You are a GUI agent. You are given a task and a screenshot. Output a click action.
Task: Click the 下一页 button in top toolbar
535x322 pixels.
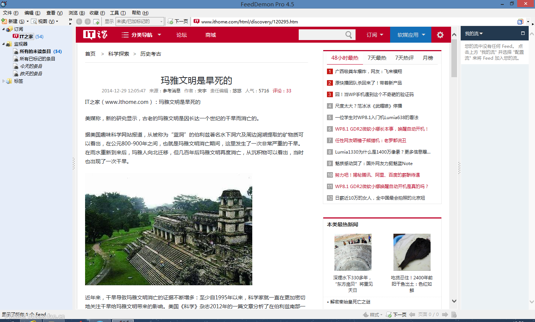178,22
